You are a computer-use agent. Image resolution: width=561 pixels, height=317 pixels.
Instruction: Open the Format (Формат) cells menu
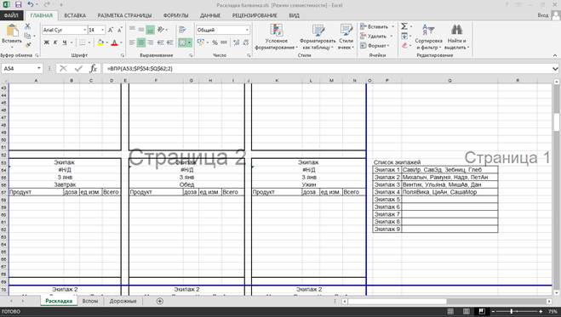[x=375, y=46]
